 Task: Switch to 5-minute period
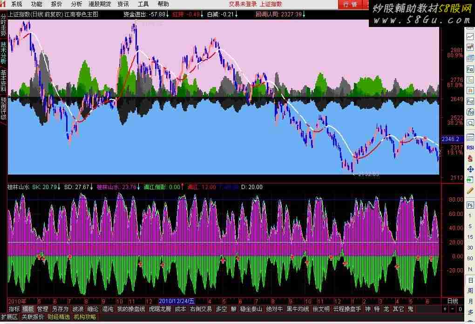coord(470,226)
